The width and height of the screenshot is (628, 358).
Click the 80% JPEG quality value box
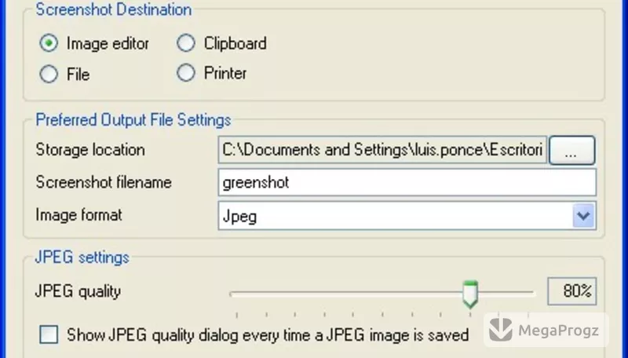click(x=572, y=291)
